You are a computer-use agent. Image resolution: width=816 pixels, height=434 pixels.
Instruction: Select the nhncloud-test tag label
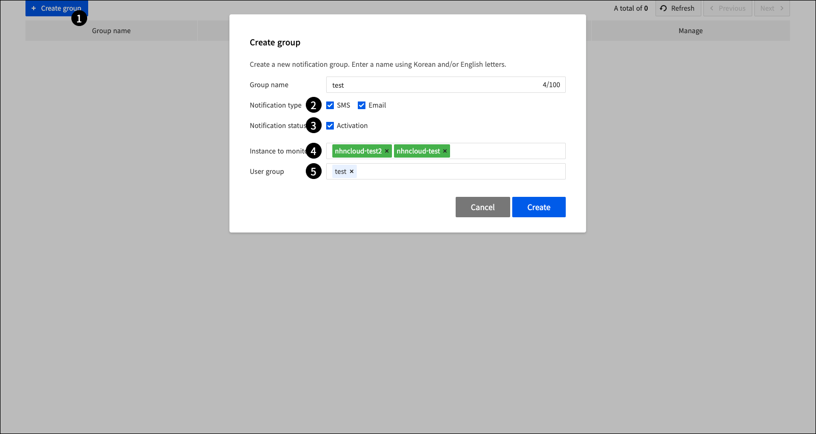point(418,151)
